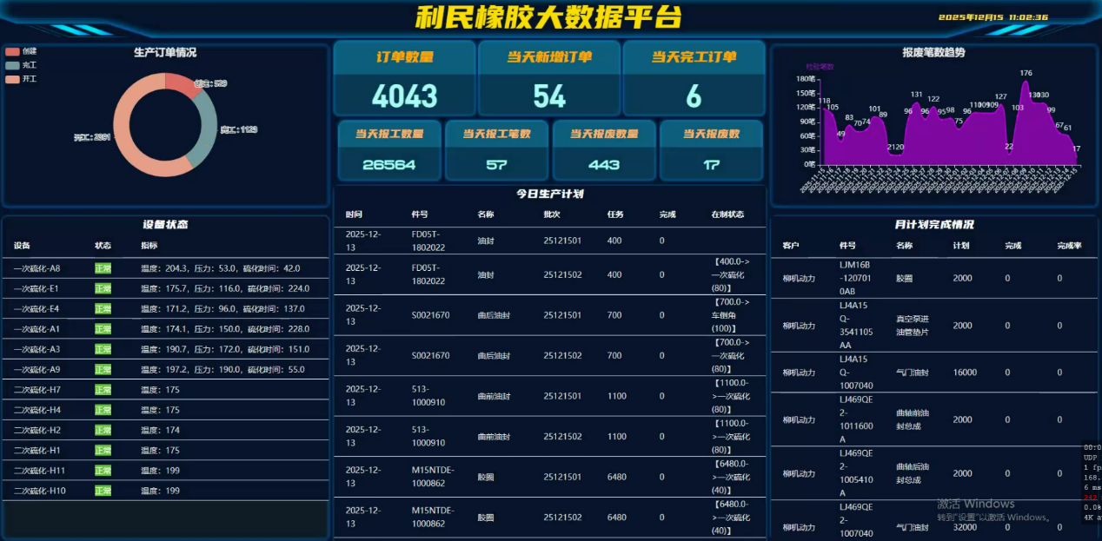Select the production plan row for FD05T-1802022
1102x541 pixels.
[548, 241]
